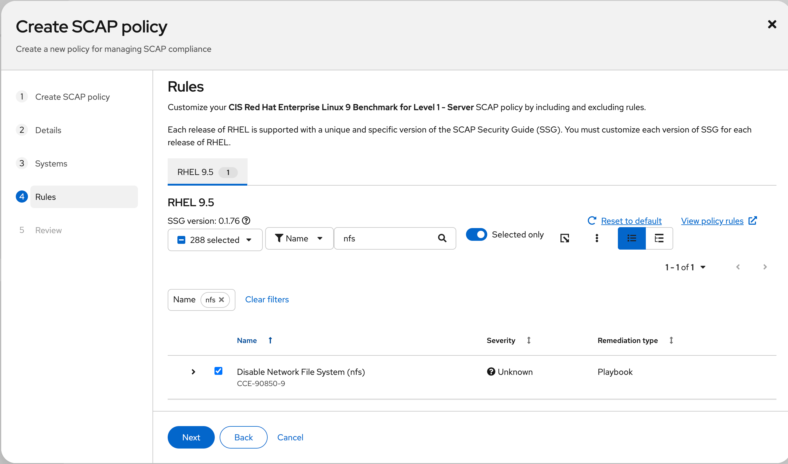Image resolution: width=788 pixels, height=464 pixels.
Task: Expand the Disable Network File System row
Action: coord(193,372)
